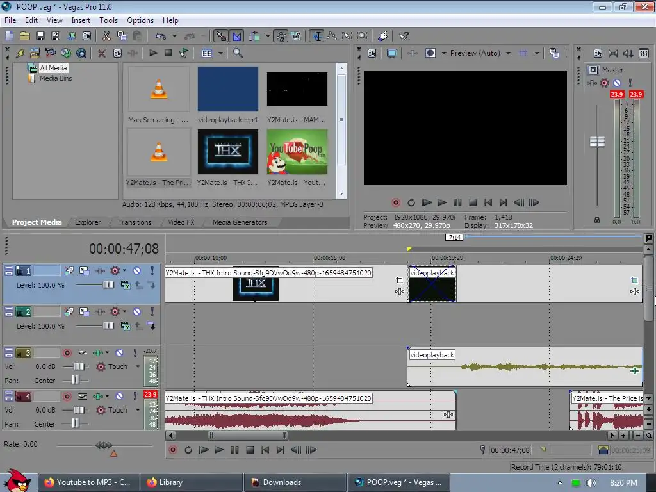
Task: Open the File menu
Action: (x=10, y=20)
